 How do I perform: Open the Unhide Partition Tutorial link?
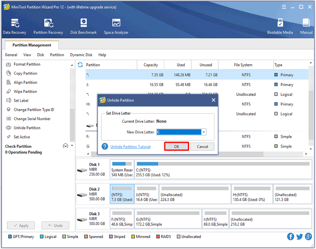[x=130, y=147]
